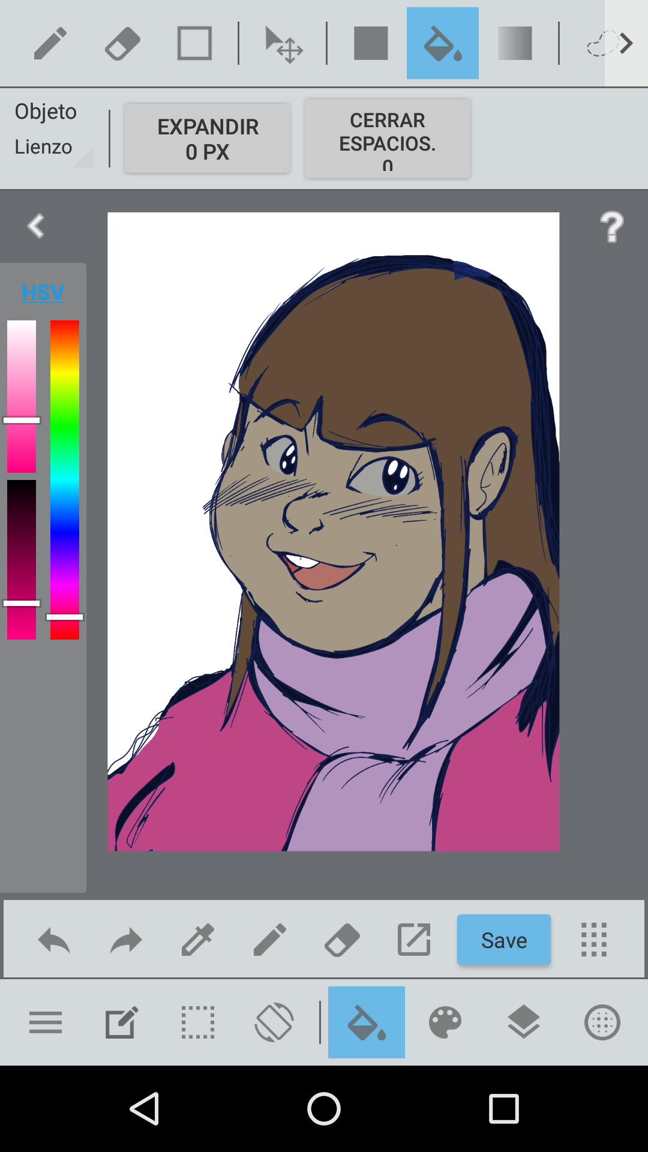Activate the move selection tool
Image resolution: width=648 pixels, height=1152 pixels.
click(283, 44)
